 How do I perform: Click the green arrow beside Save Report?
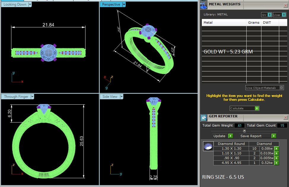274,136
